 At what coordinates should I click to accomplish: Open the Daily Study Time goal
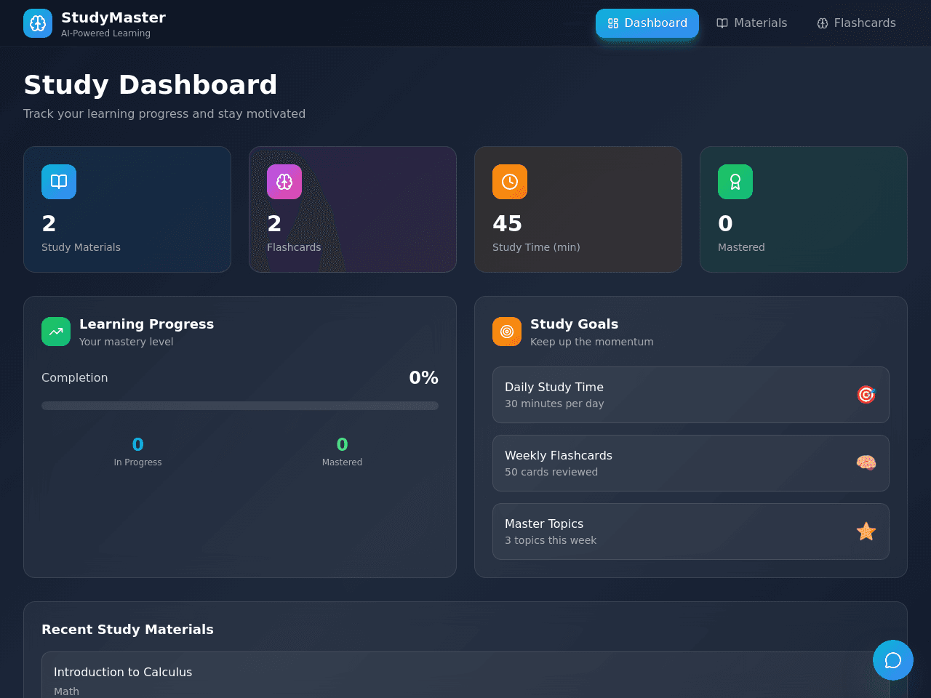coord(691,395)
